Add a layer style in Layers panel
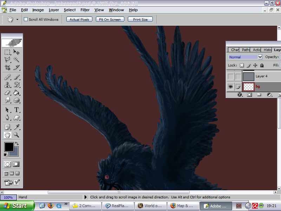This screenshot has width=281, height=211. 240,95
